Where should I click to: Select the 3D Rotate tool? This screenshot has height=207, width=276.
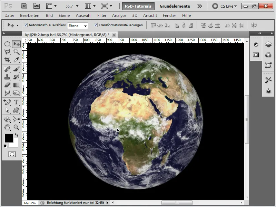[x=7, y=119]
